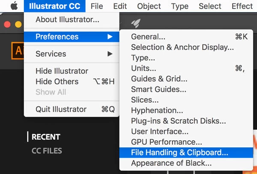Open GPU Performance... preferences
257x174 pixels.
click(186, 142)
